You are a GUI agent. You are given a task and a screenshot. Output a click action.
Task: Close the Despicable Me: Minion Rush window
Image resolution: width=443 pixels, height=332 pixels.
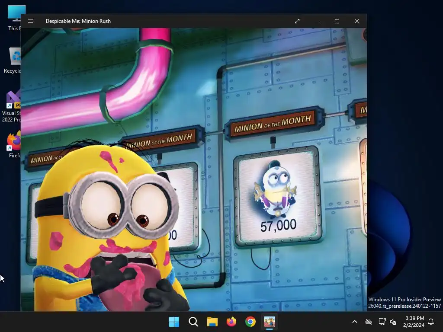click(x=357, y=21)
